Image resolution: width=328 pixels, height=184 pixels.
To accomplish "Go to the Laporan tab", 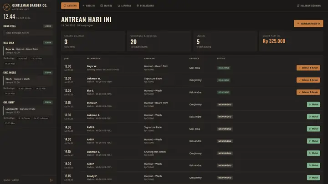I will pos(124,5).
